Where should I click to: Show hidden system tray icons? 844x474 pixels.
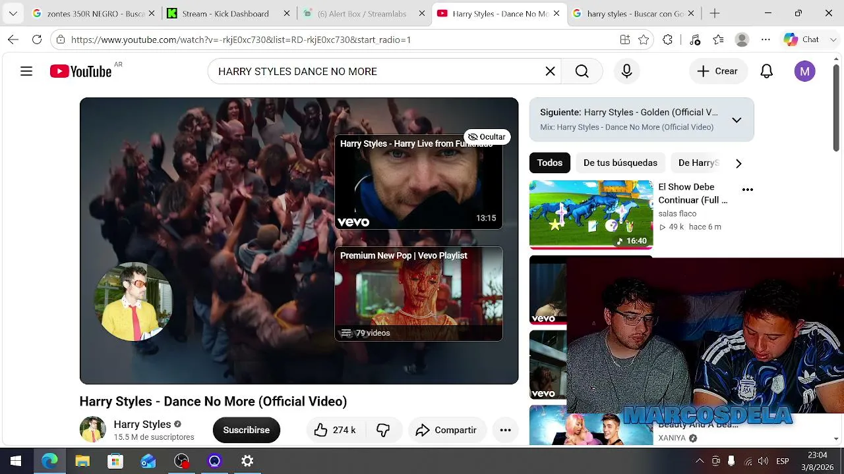coord(699,461)
